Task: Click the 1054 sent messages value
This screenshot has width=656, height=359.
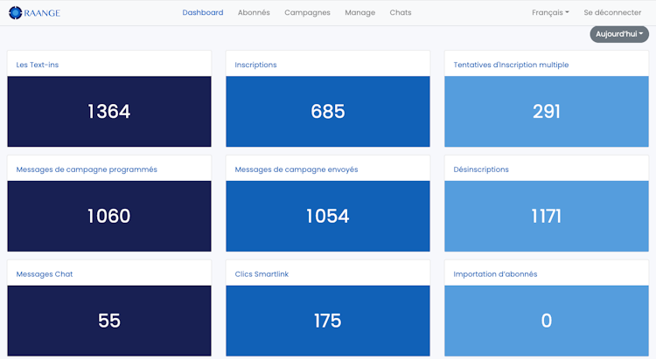Action: click(x=328, y=216)
